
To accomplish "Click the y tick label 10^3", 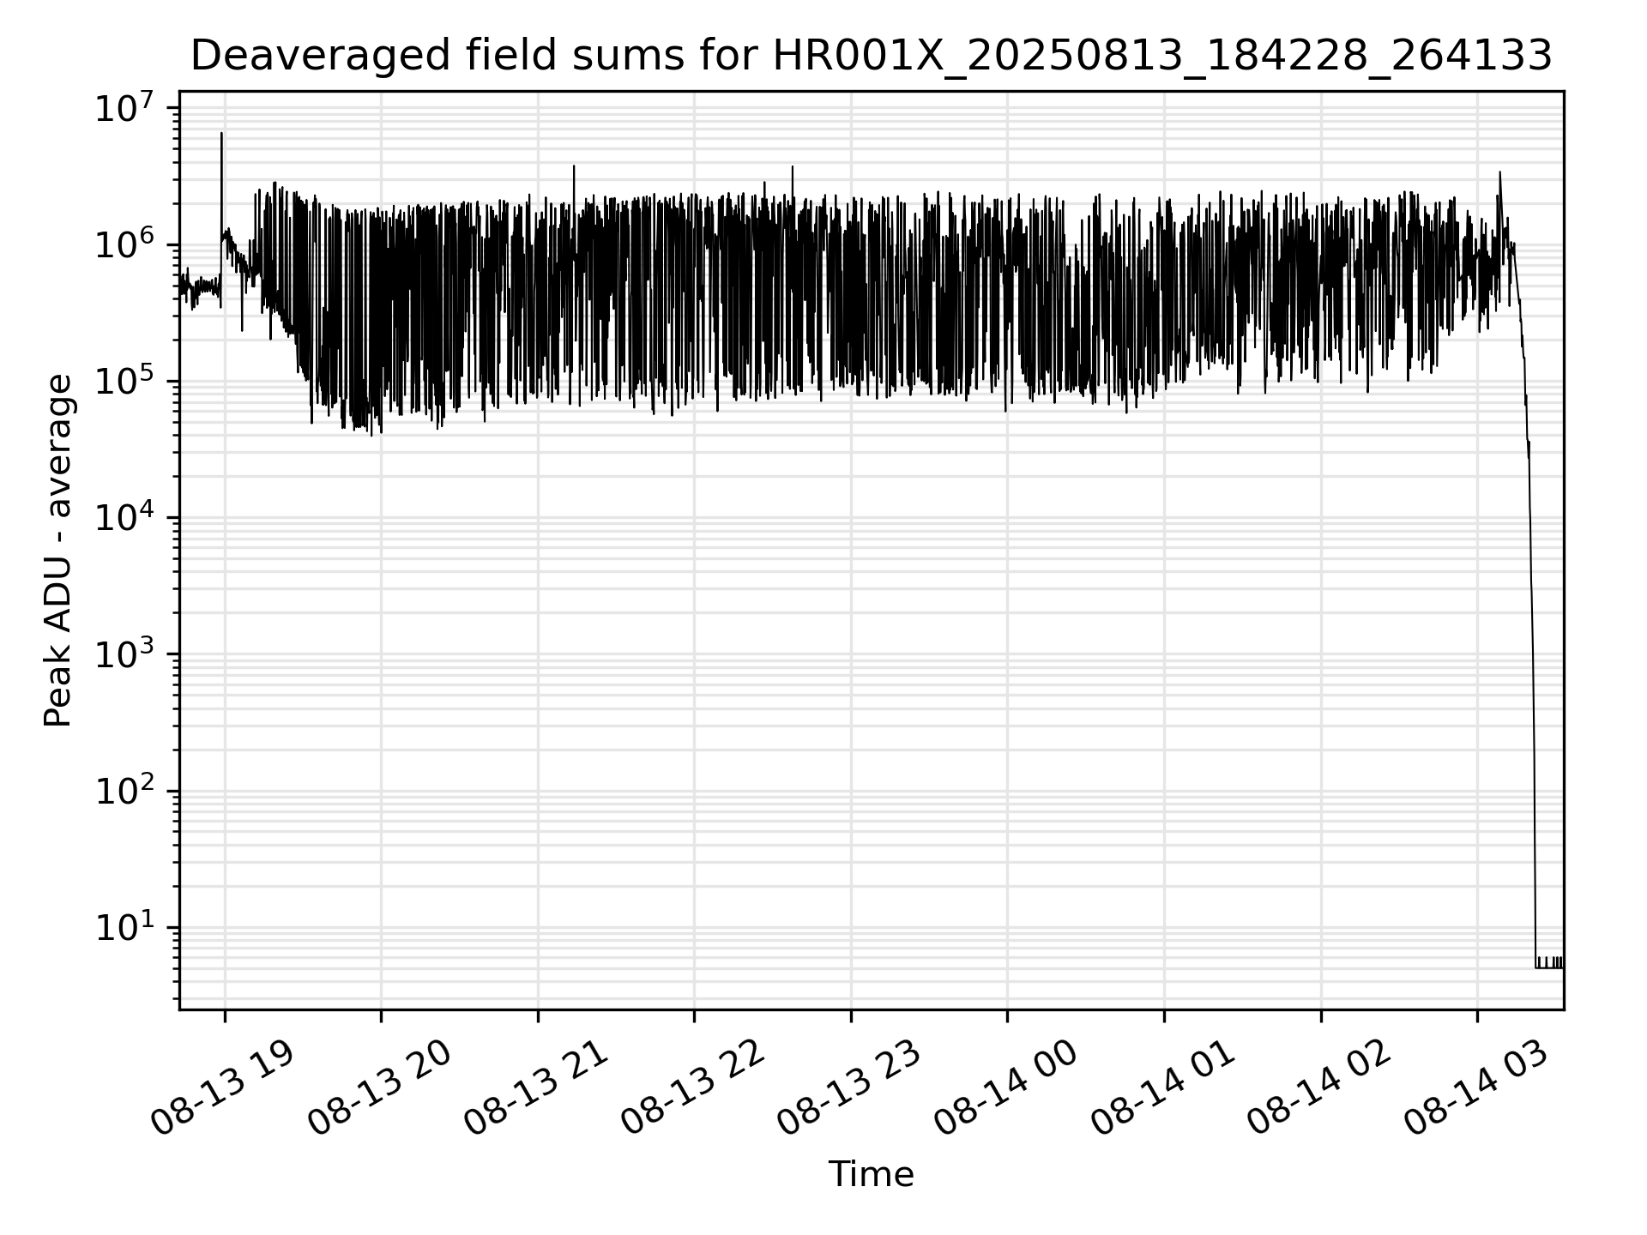I will click(124, 654).
